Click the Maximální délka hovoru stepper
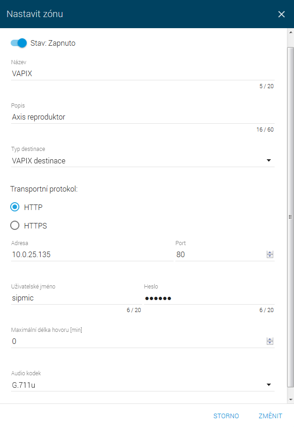Viewport: 294px width, 427px height. point(270,341)
